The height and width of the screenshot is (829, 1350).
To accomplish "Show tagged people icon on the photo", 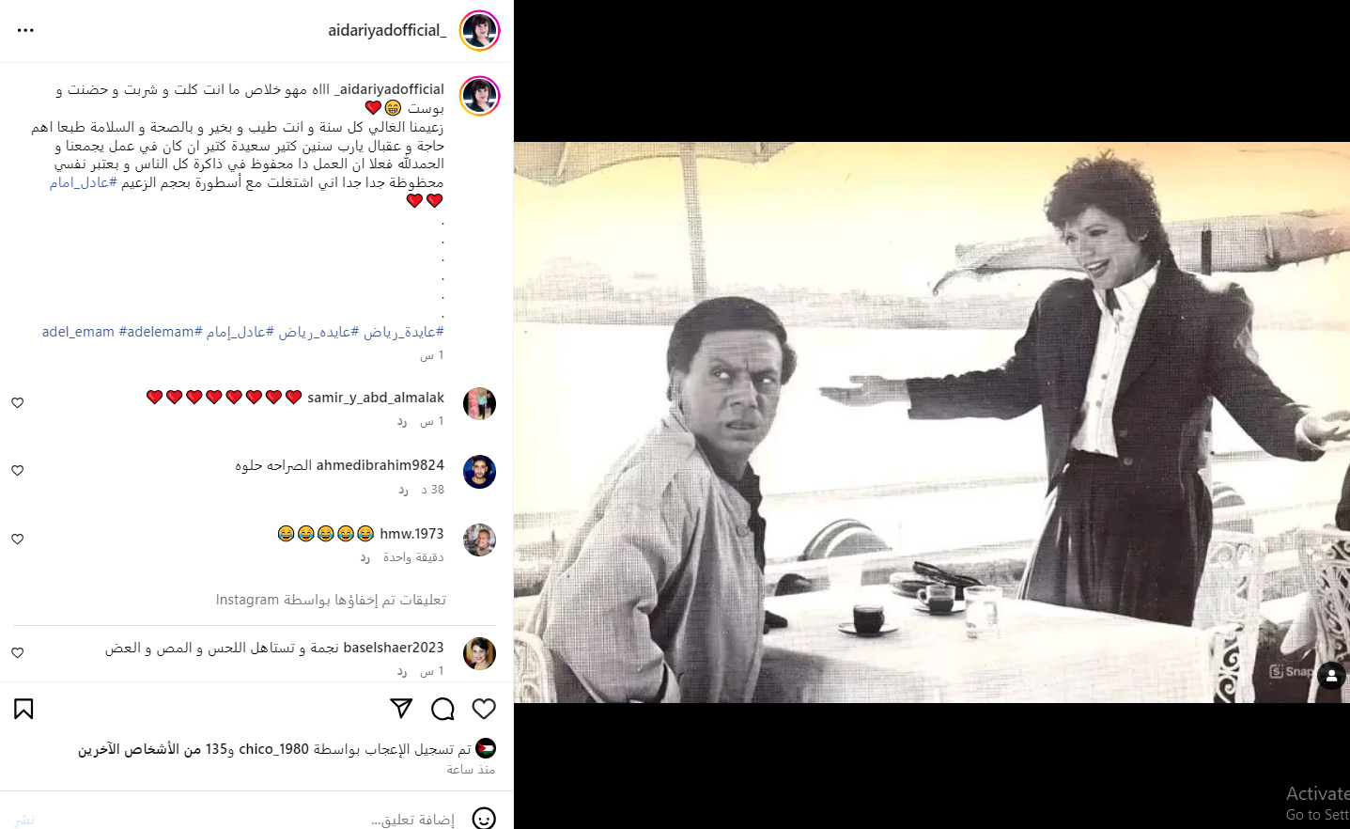I will tap(1331, 675).
